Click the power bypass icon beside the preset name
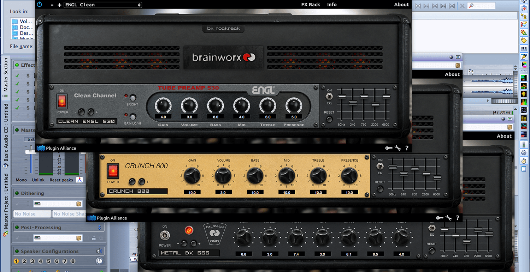 (39, 5)
